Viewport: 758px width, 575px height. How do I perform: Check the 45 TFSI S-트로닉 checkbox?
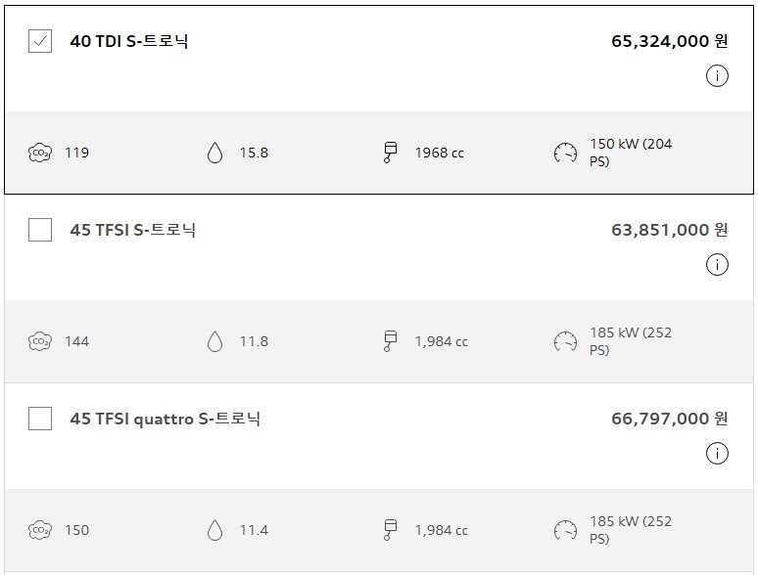point(40,230)
